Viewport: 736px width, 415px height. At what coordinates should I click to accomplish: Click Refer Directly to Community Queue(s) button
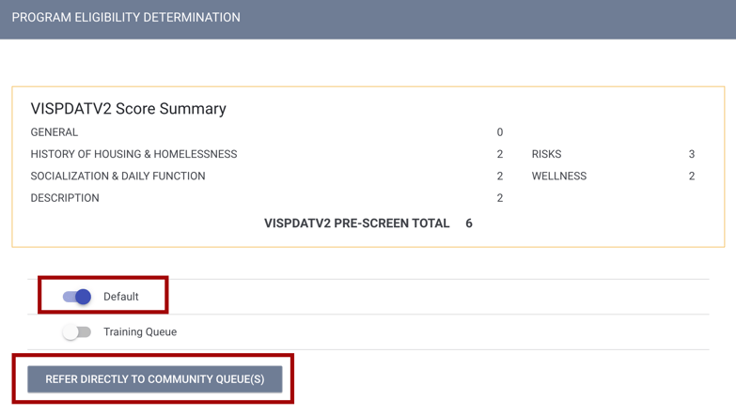click(x=155, y=379)
